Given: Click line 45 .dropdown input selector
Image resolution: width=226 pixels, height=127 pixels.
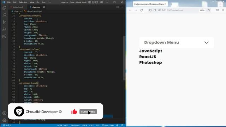Looking at the screenshot, I should pos(28,83).
